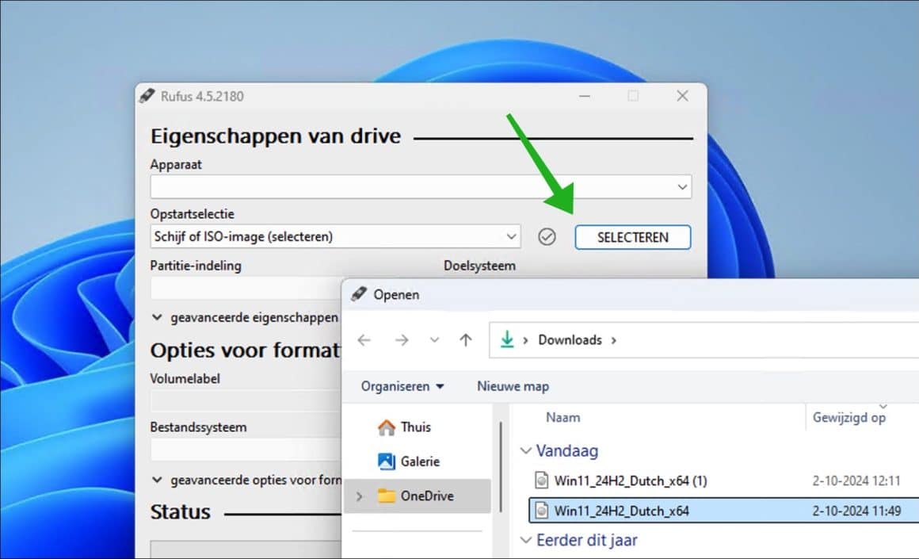
Task: Click the checksum checkmark icon beside SELECTEREN
Action: pyautogui.click(x=547, y=236)
